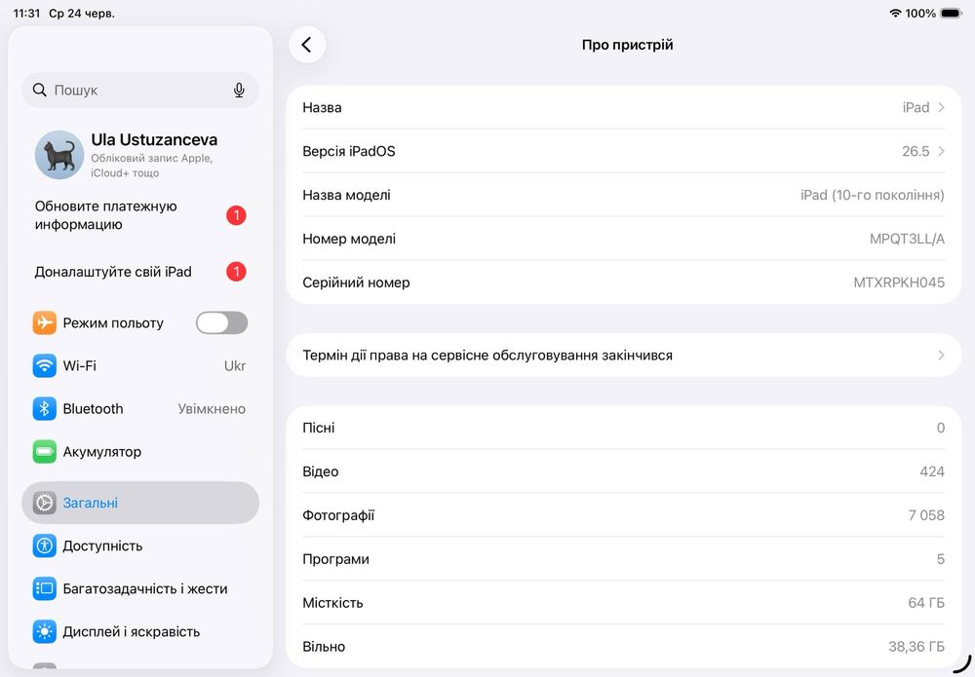
Task: Tap the Wi-Fi settings icon
Action: point(44,366)
